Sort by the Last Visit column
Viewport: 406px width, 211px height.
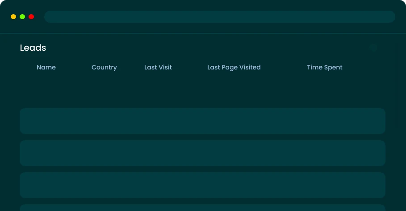tap(158, 67)
